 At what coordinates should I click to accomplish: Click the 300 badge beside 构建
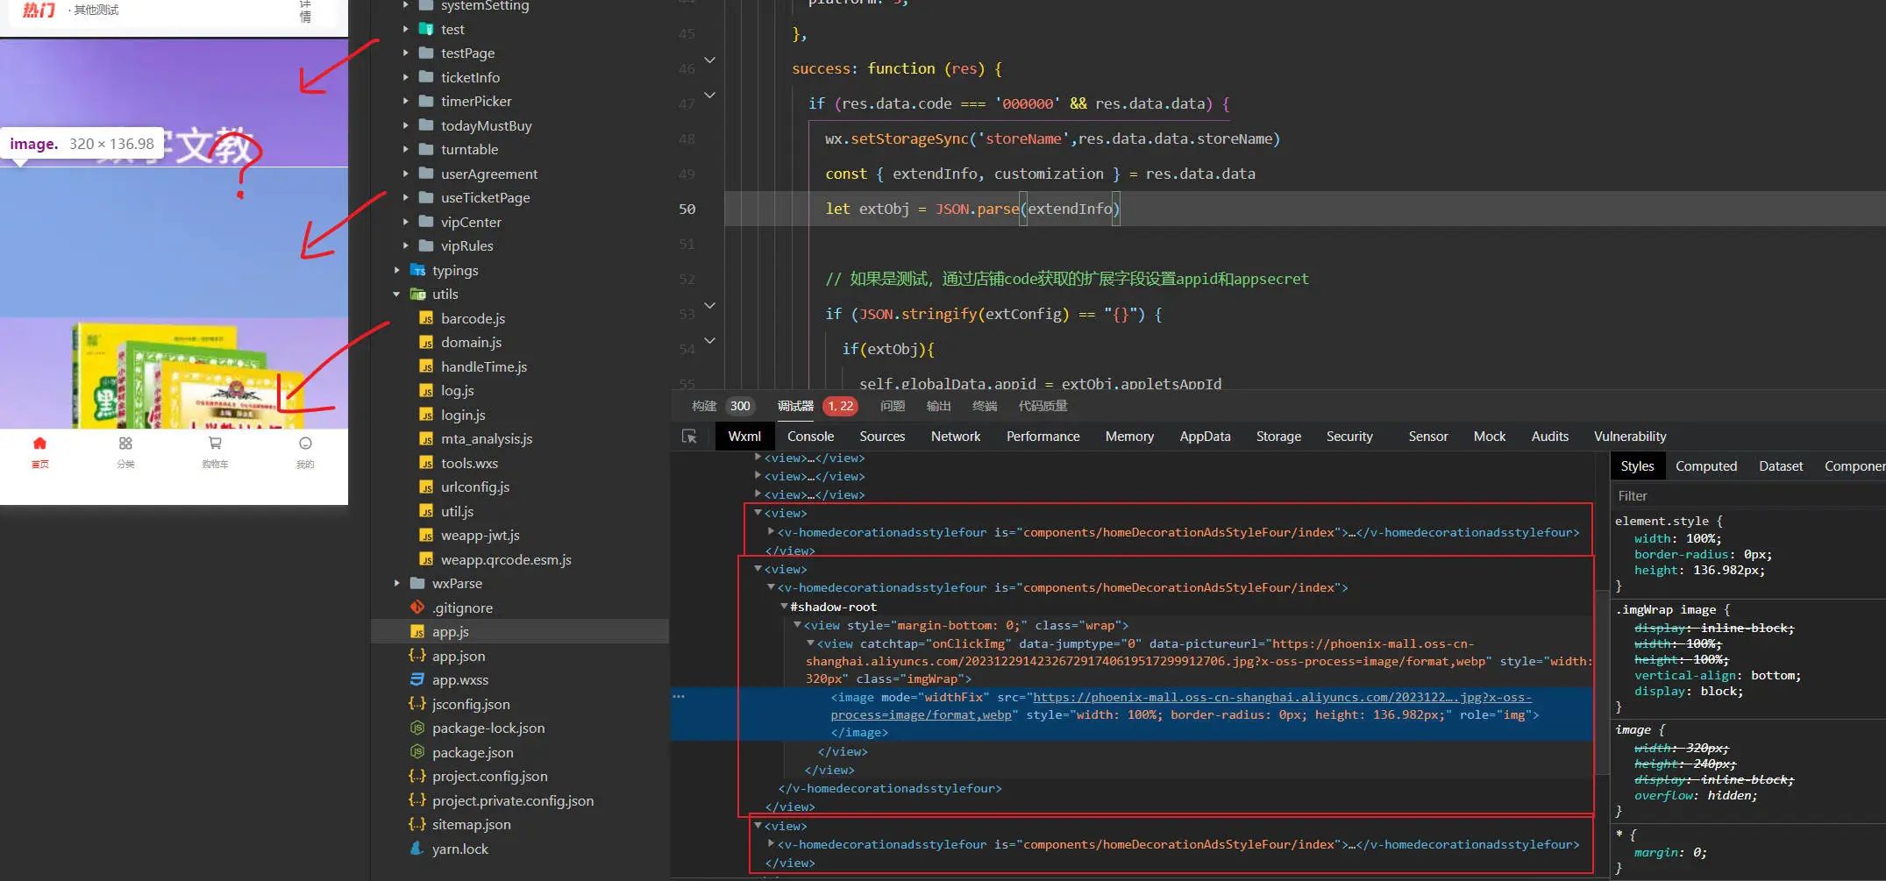tap(740, 406)
